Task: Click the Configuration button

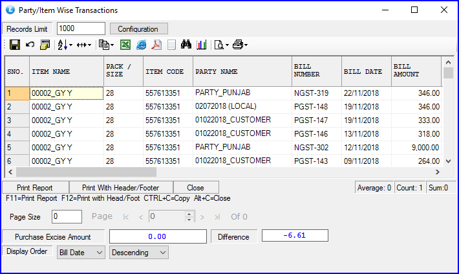Action: click(138, 29)
